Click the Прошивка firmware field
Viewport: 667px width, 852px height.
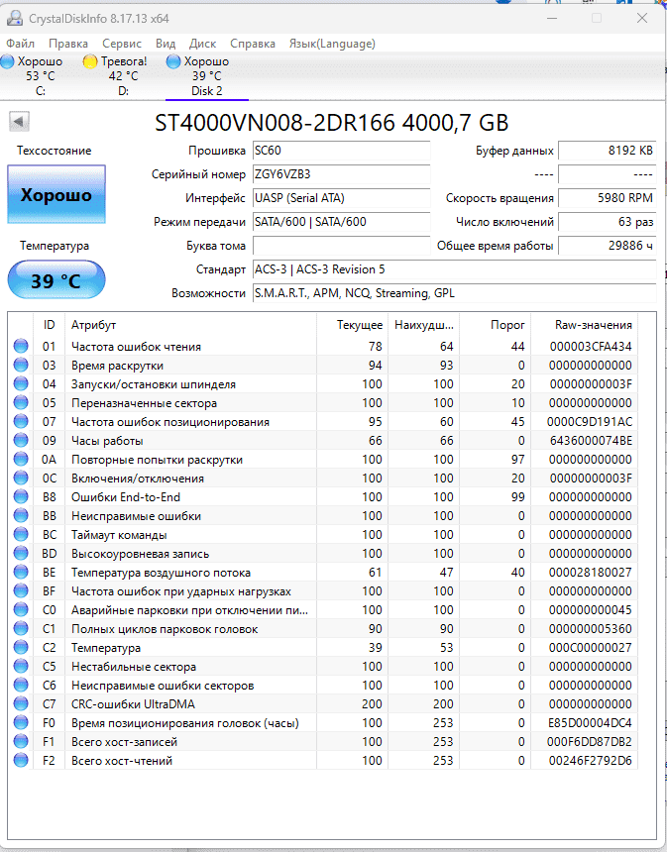341,151
